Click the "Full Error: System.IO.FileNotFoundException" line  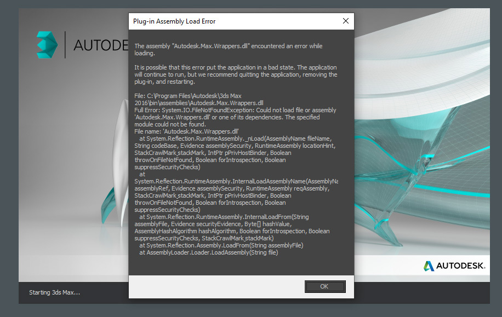coord(235,110)
